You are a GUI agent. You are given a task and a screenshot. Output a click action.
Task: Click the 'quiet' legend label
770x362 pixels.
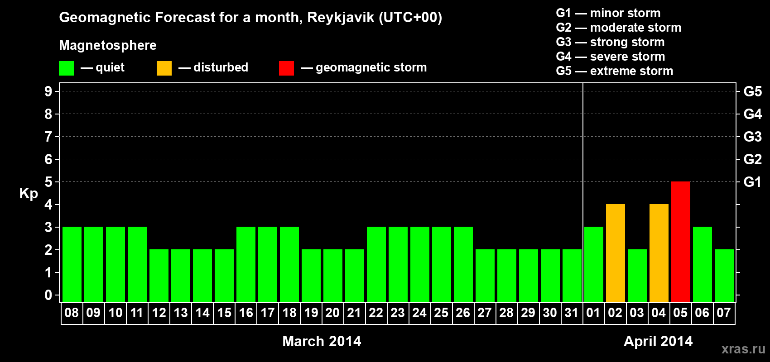[x=110, y=67]
